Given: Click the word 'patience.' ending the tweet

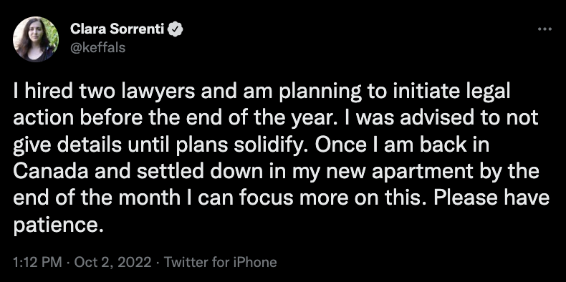Looking at the screenshot, I should [56, 225].
